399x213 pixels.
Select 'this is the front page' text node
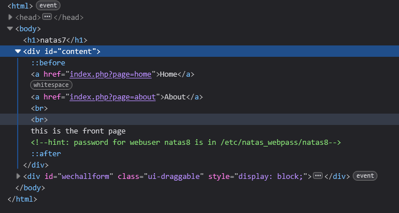[x=79, y=131]
